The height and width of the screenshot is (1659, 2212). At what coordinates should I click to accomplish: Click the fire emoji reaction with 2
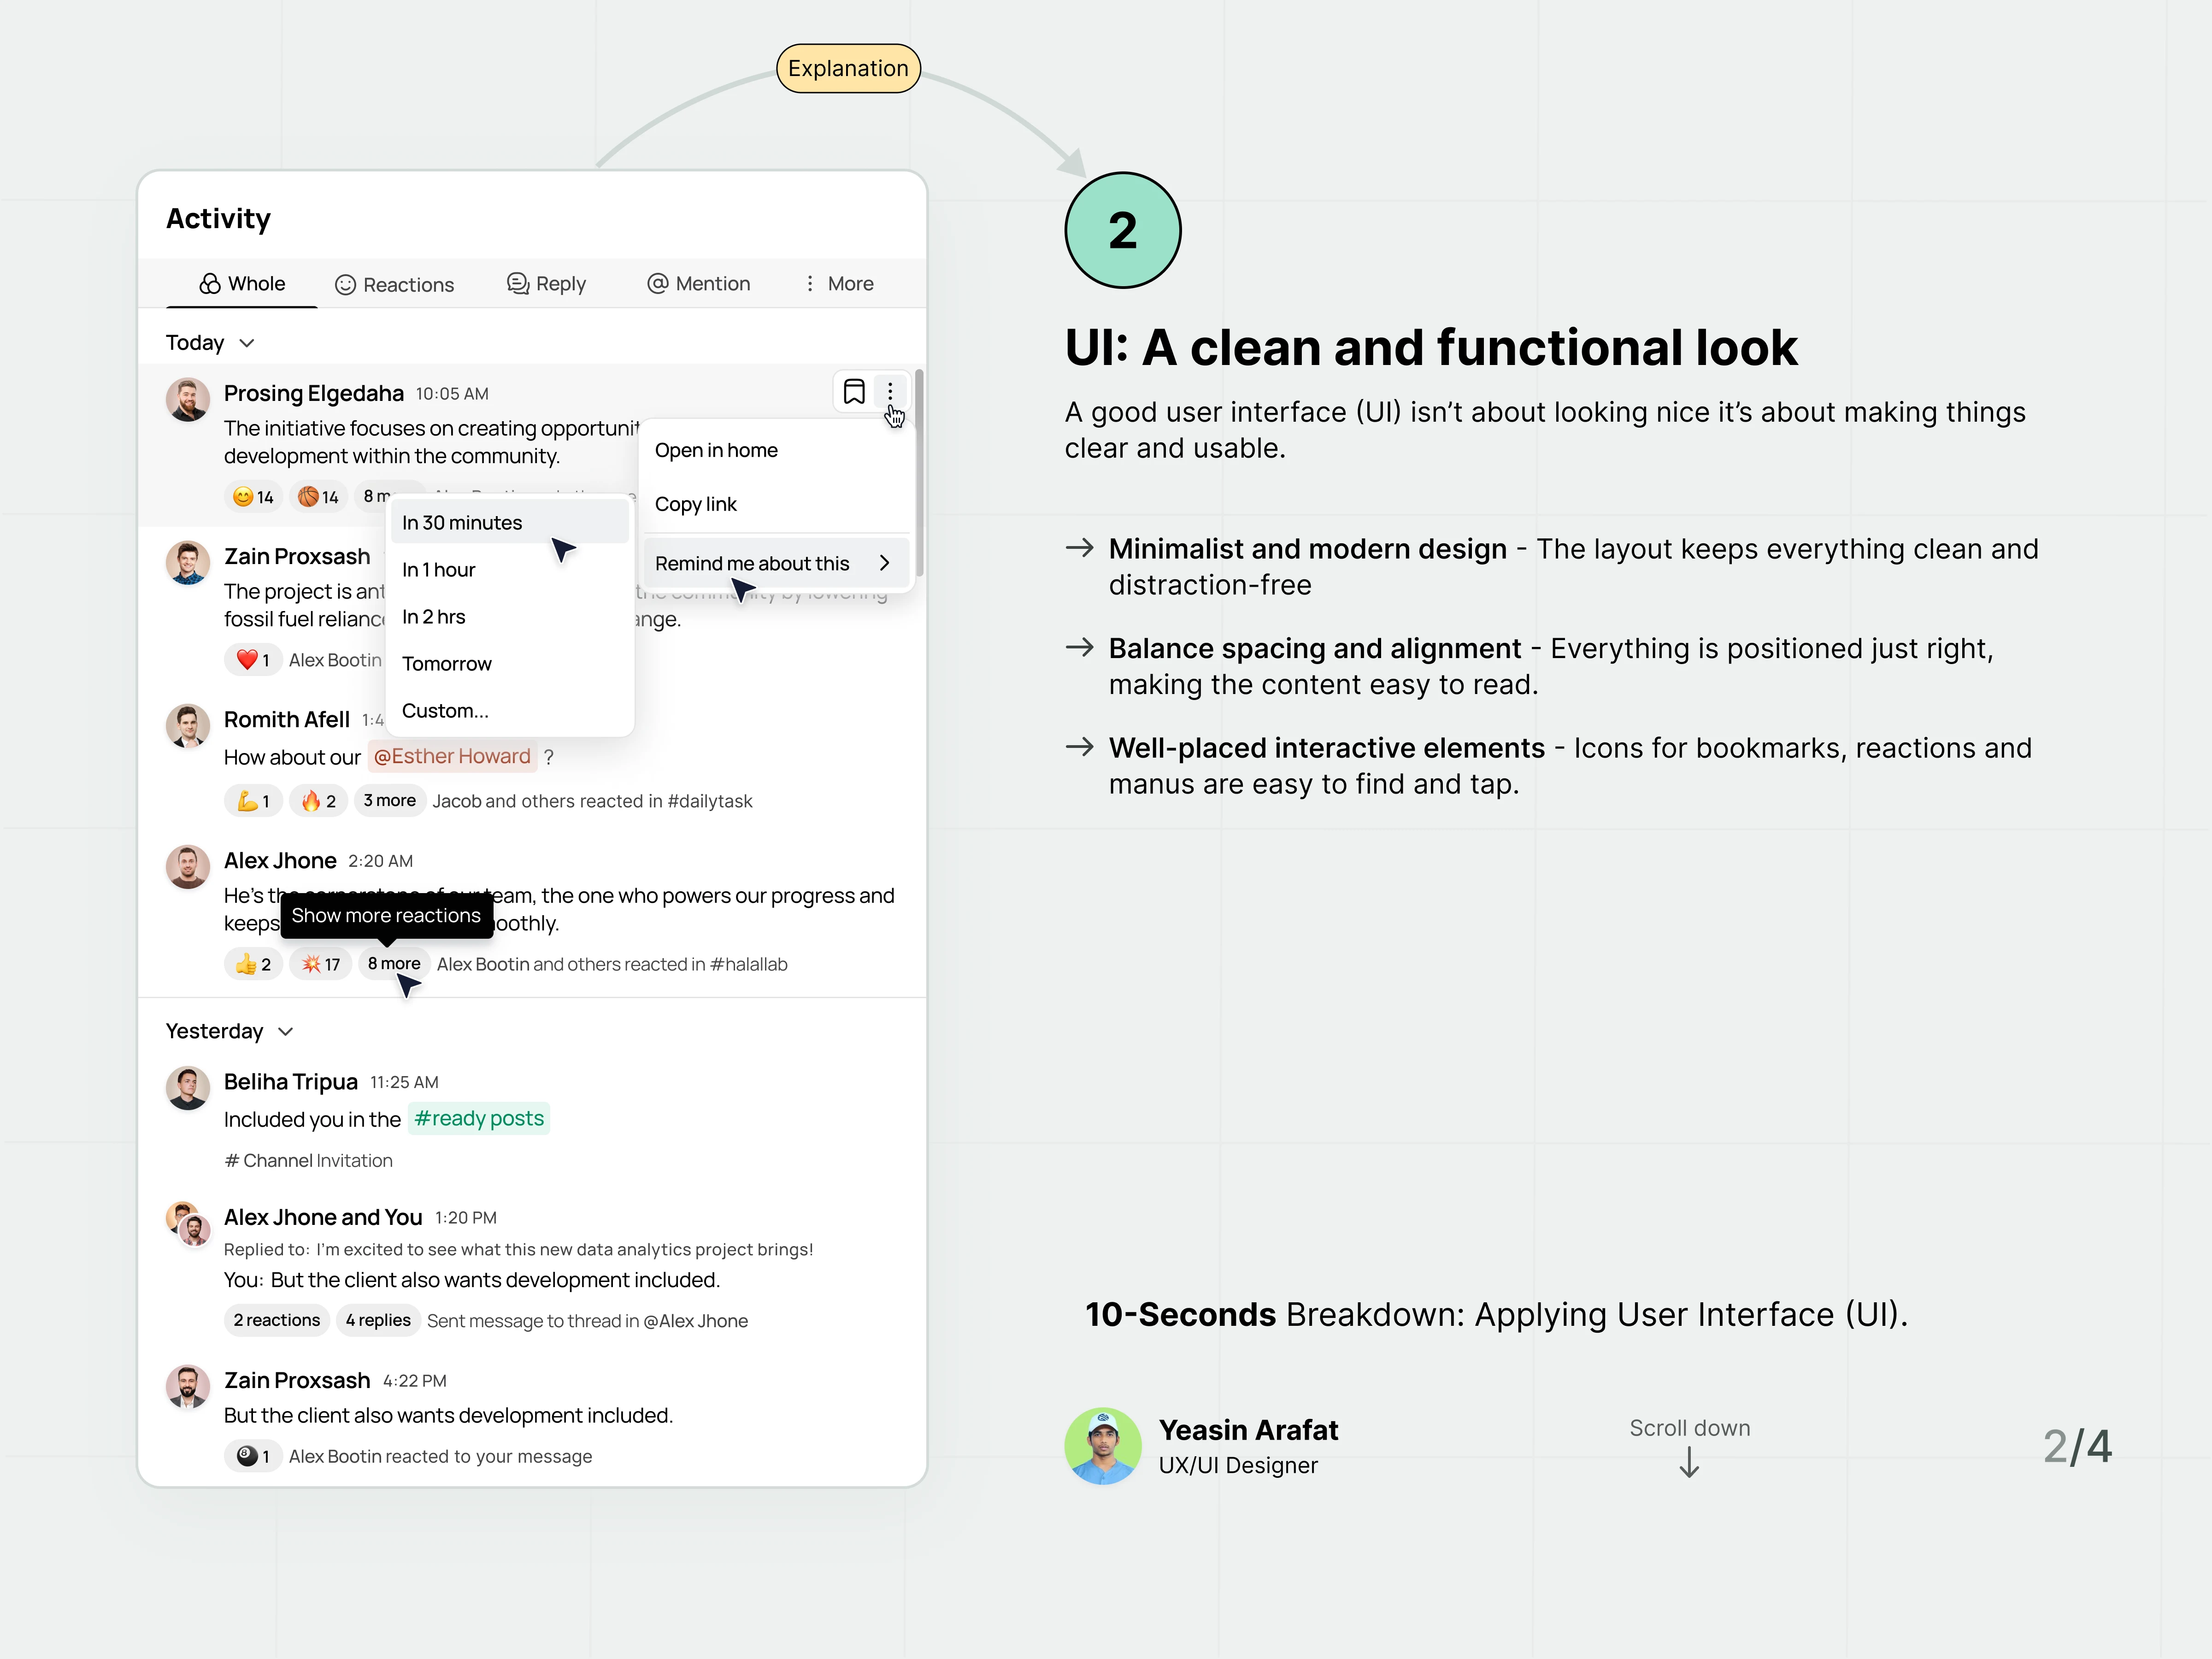[318, 801]
